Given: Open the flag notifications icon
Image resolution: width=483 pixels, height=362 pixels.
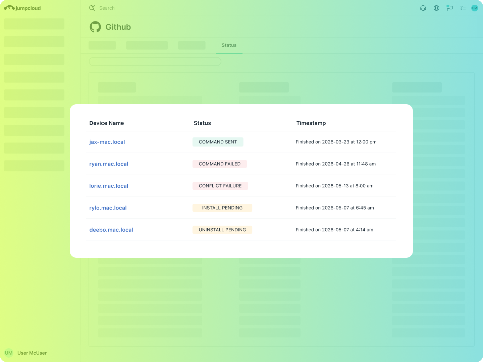Looking at the screenshot, I should (449, 8).
